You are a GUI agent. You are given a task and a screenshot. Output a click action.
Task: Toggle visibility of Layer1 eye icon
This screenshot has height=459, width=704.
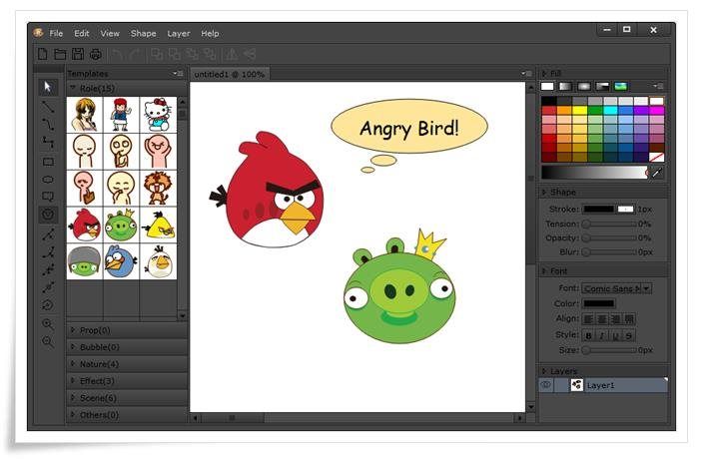click(x=546, y=385)
